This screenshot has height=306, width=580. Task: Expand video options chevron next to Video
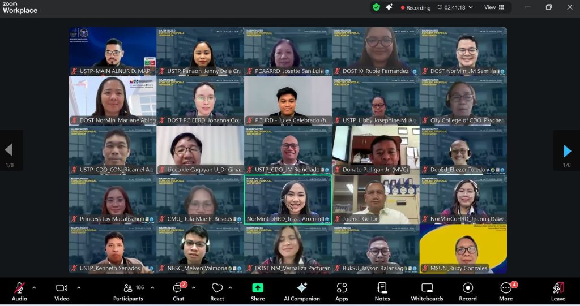(78, 287)
